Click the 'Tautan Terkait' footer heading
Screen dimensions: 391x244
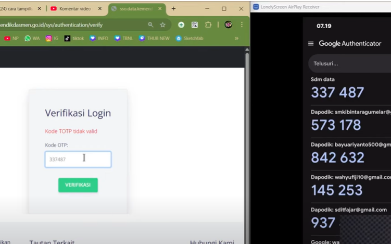pyautogui.click(x=52, y=242)
